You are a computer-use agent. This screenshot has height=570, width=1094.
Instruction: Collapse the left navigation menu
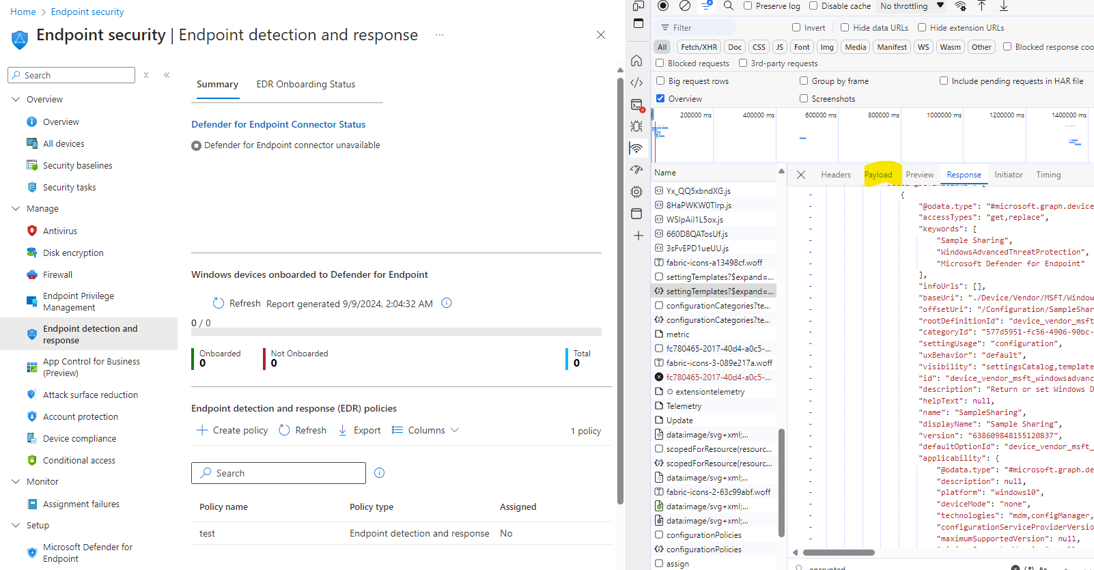click(x=167, y=75)
